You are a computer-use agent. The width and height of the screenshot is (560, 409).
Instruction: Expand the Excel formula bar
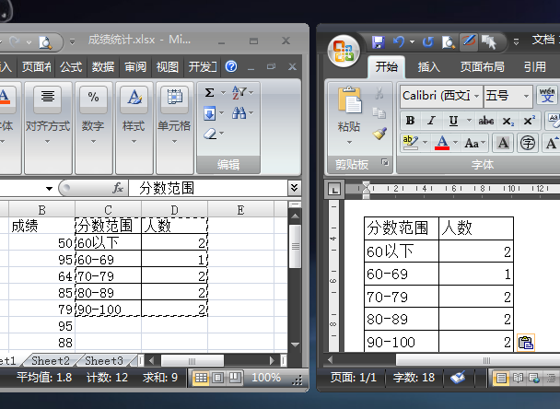[x=295, y=188]
